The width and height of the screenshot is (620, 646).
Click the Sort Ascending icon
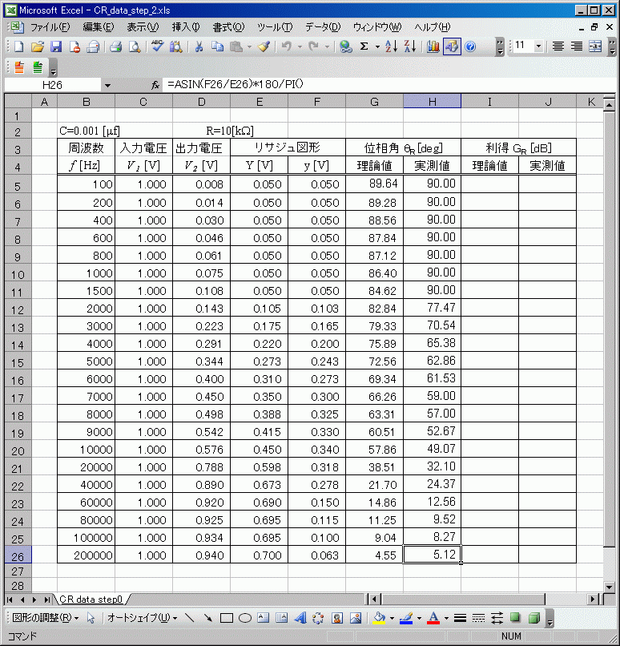click(x=392, y=46)
